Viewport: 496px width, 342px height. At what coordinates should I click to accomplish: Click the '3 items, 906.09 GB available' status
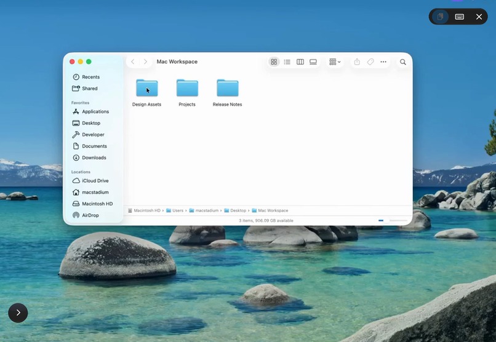tap(266, 221)
